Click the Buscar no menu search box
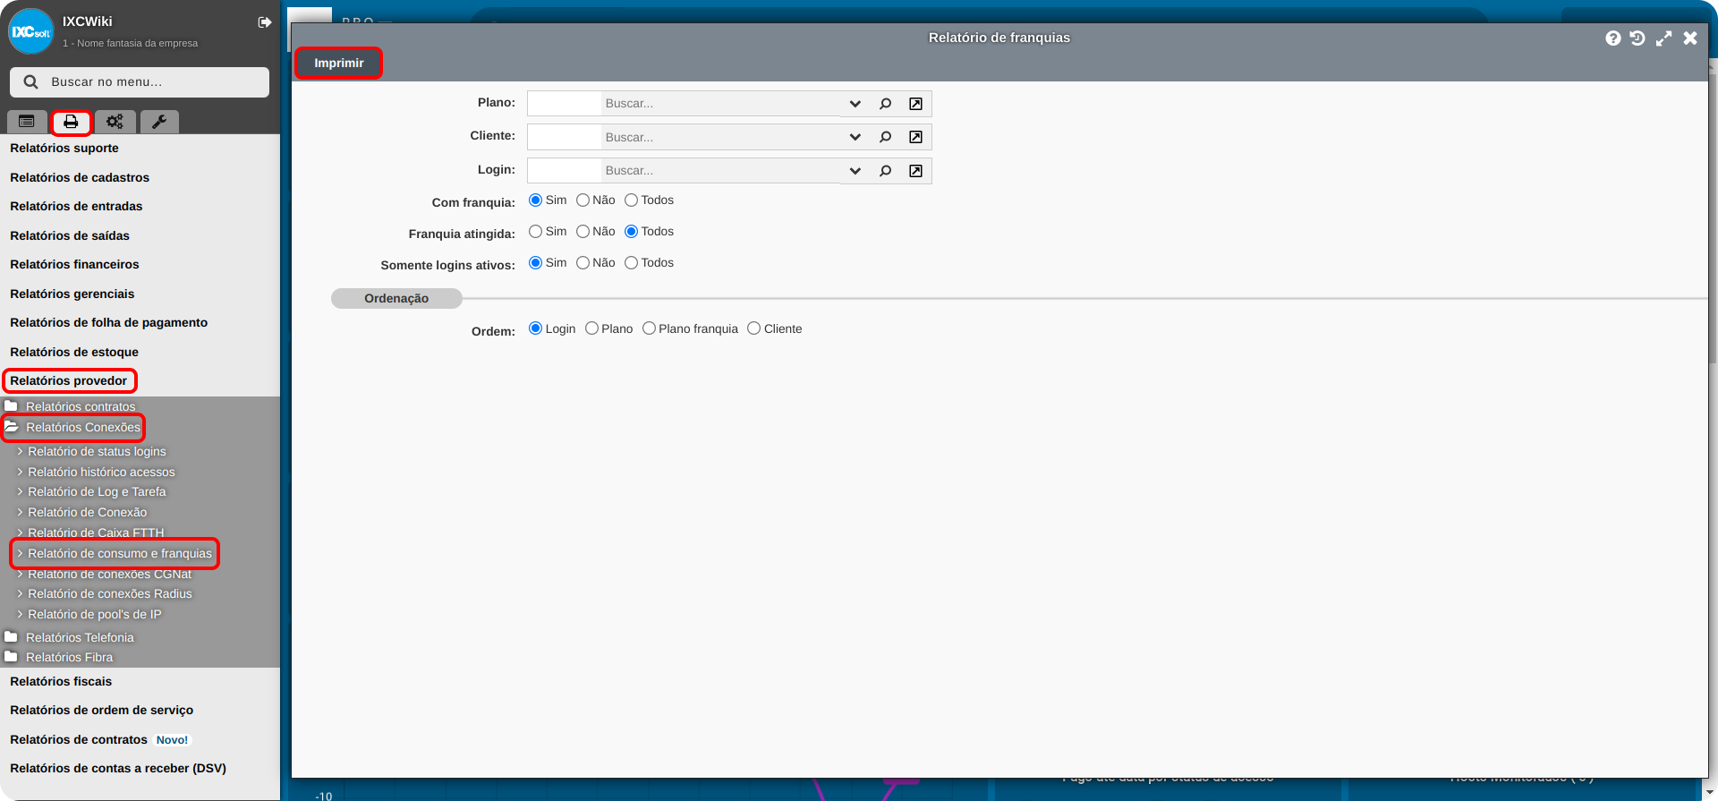 point(140,81)
